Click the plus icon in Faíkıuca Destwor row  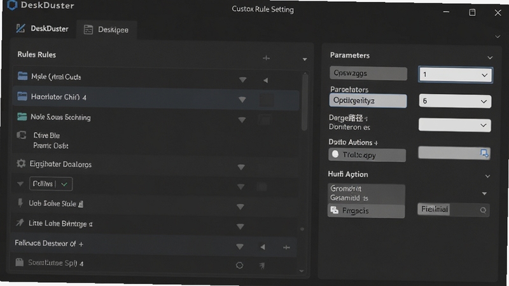pyautogui.click(x=286, y=247)
